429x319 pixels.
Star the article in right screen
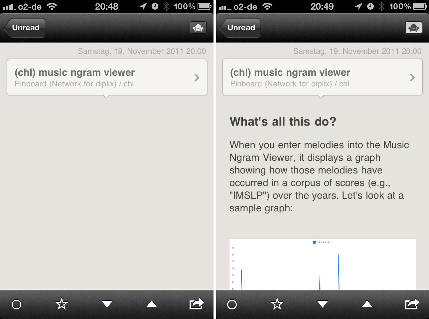(x=277, y=304)
